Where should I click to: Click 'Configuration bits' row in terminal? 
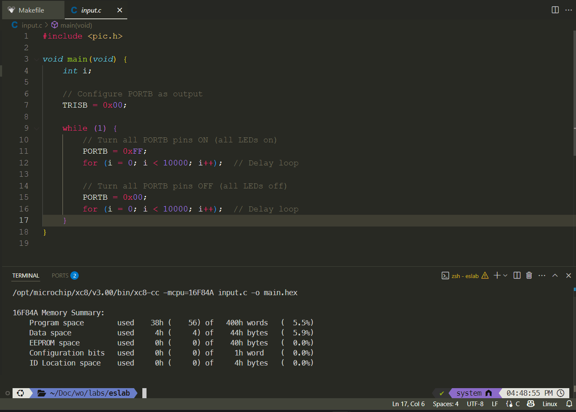point(171,353)
